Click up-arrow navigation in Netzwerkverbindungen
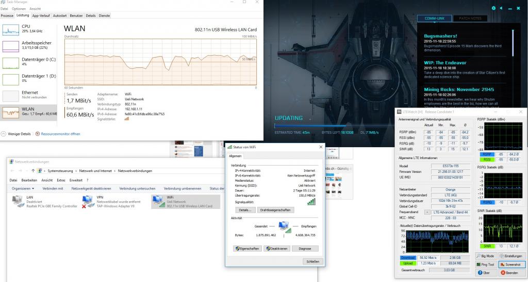Image resolution: width=528 pixels, height=282 pixels. pos(33,171)
